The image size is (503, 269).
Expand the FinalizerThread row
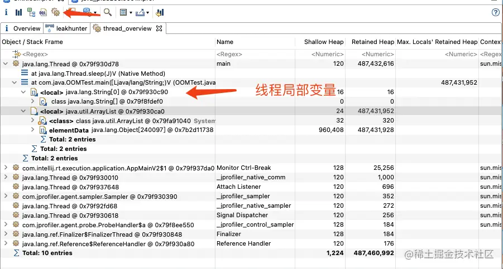tap(6, 234)
